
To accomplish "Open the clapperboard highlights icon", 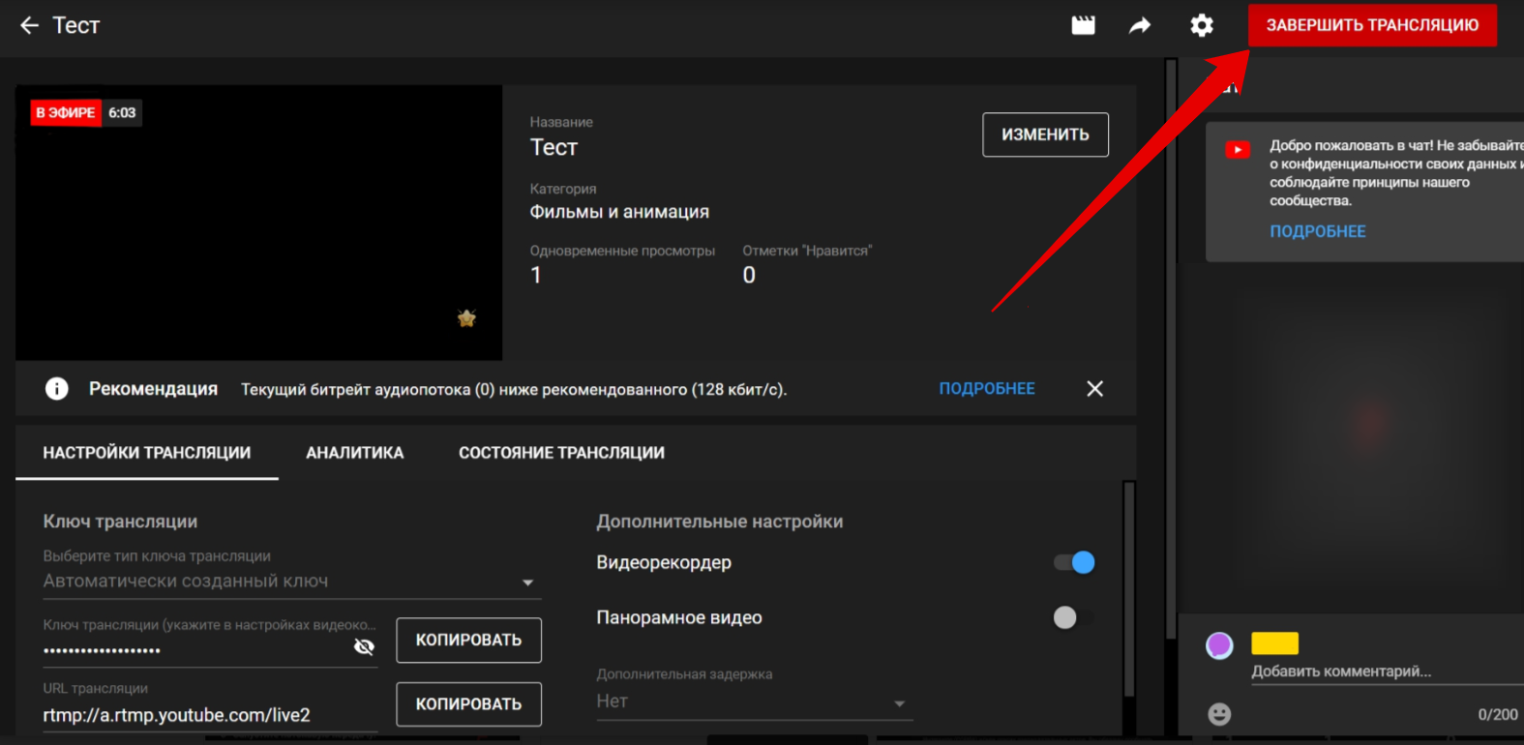I will click(1084, 25).
